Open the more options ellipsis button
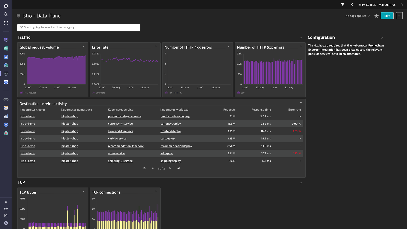 coord(399,16)
